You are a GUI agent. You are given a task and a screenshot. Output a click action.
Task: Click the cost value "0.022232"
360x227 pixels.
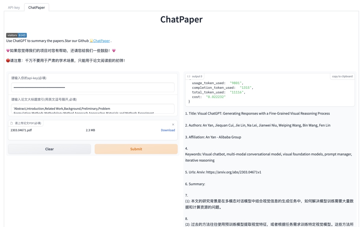point(216,97)
